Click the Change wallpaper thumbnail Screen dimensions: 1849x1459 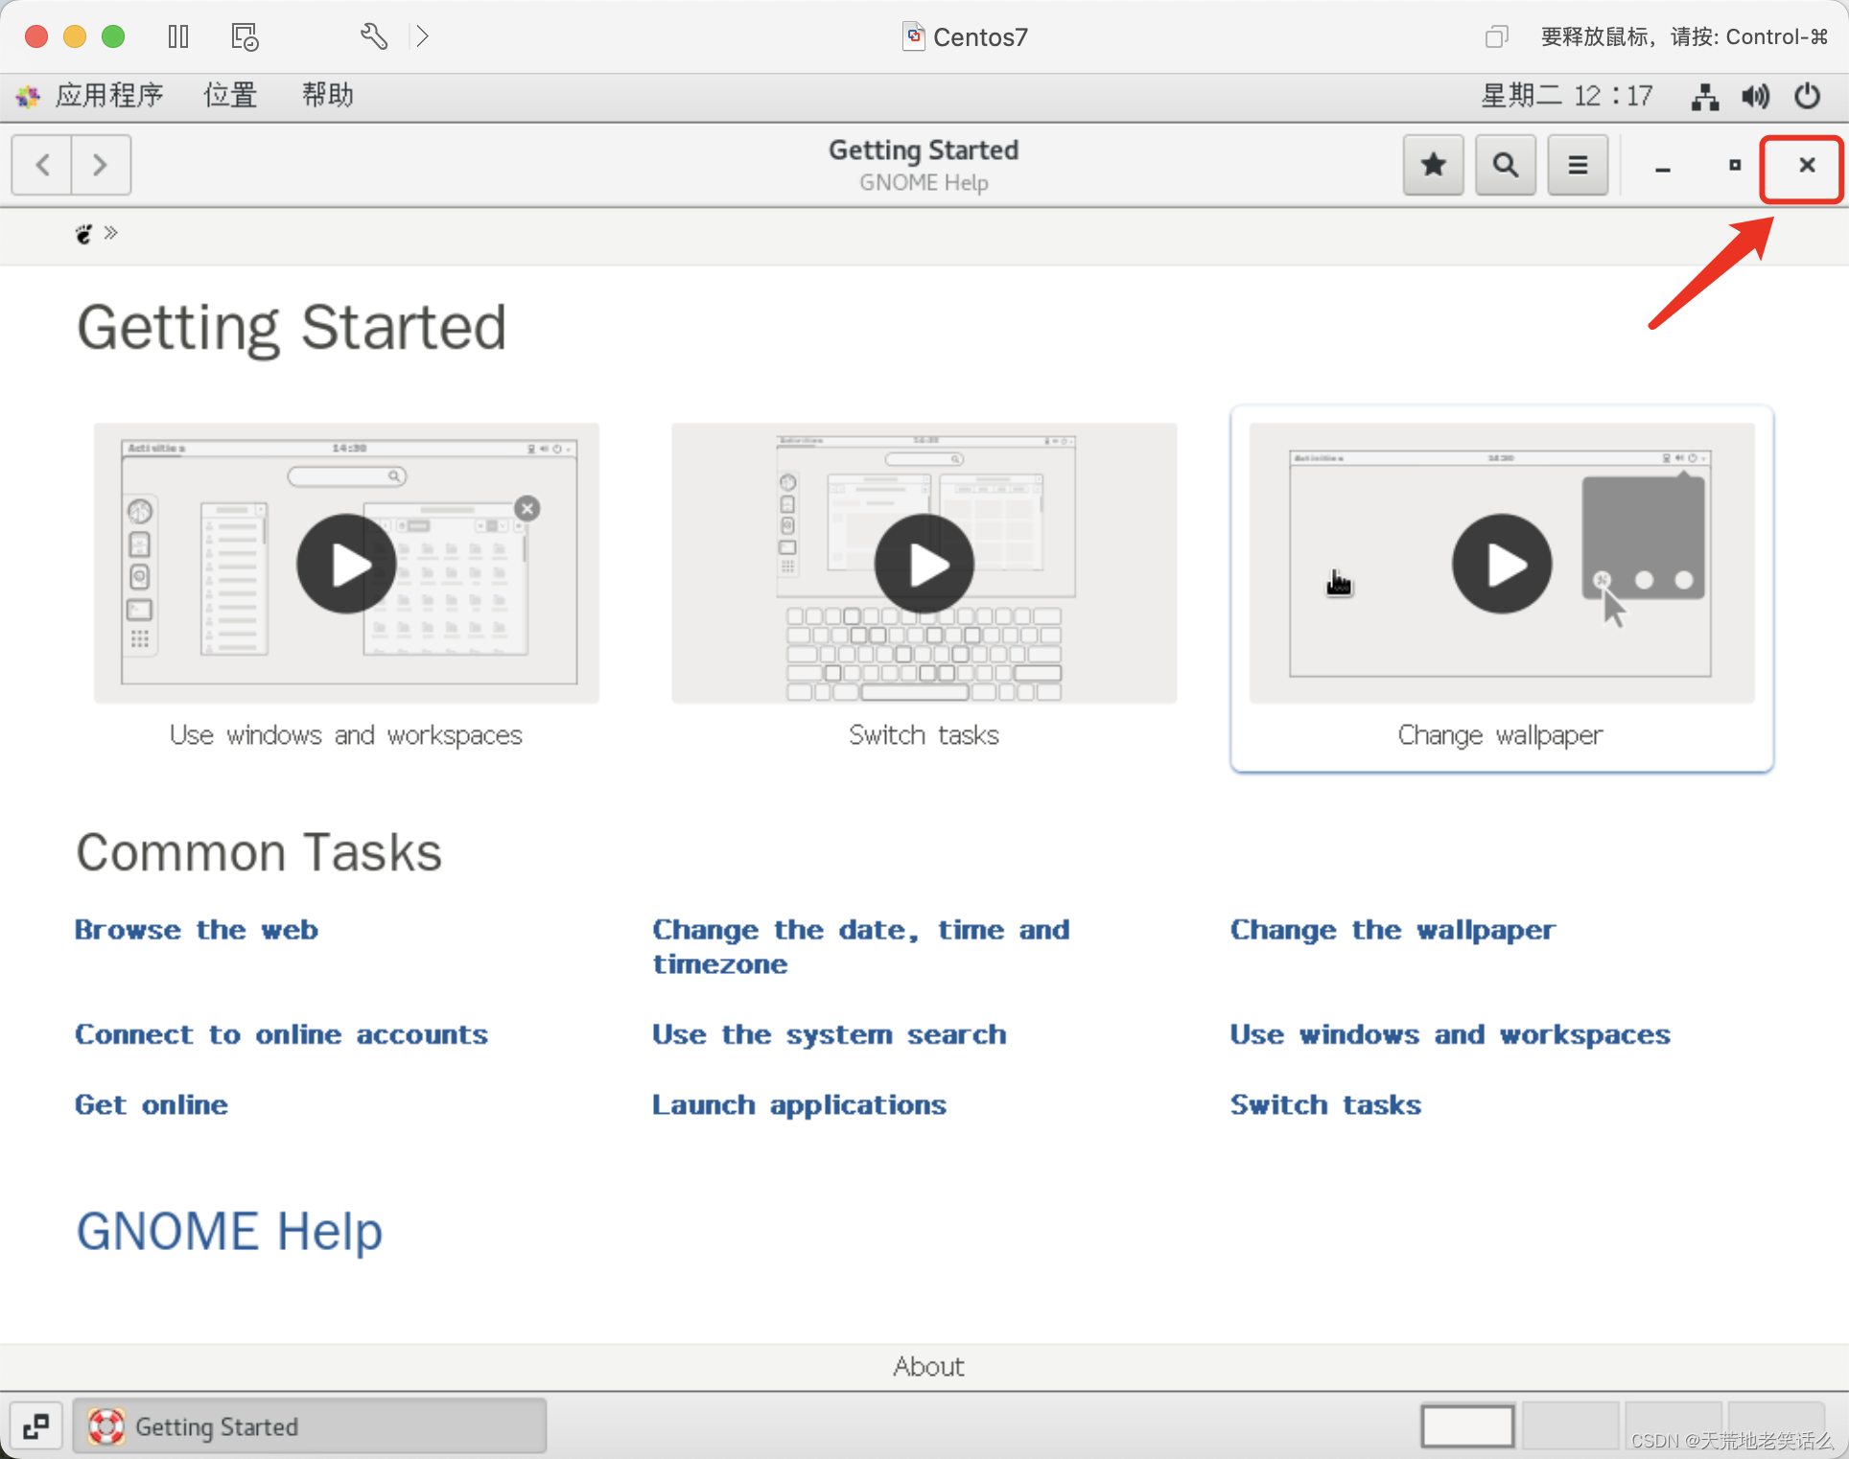click(x=1501, y=564)
